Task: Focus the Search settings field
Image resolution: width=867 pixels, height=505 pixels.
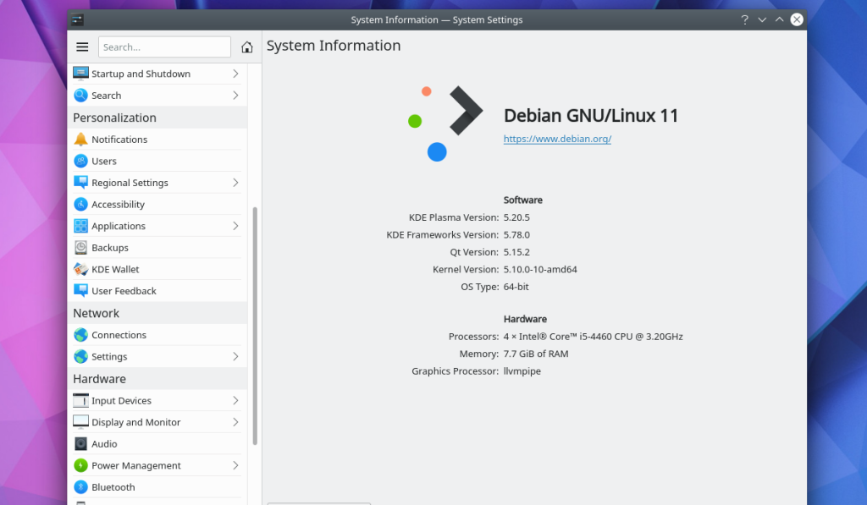Action: click(165, 47)
